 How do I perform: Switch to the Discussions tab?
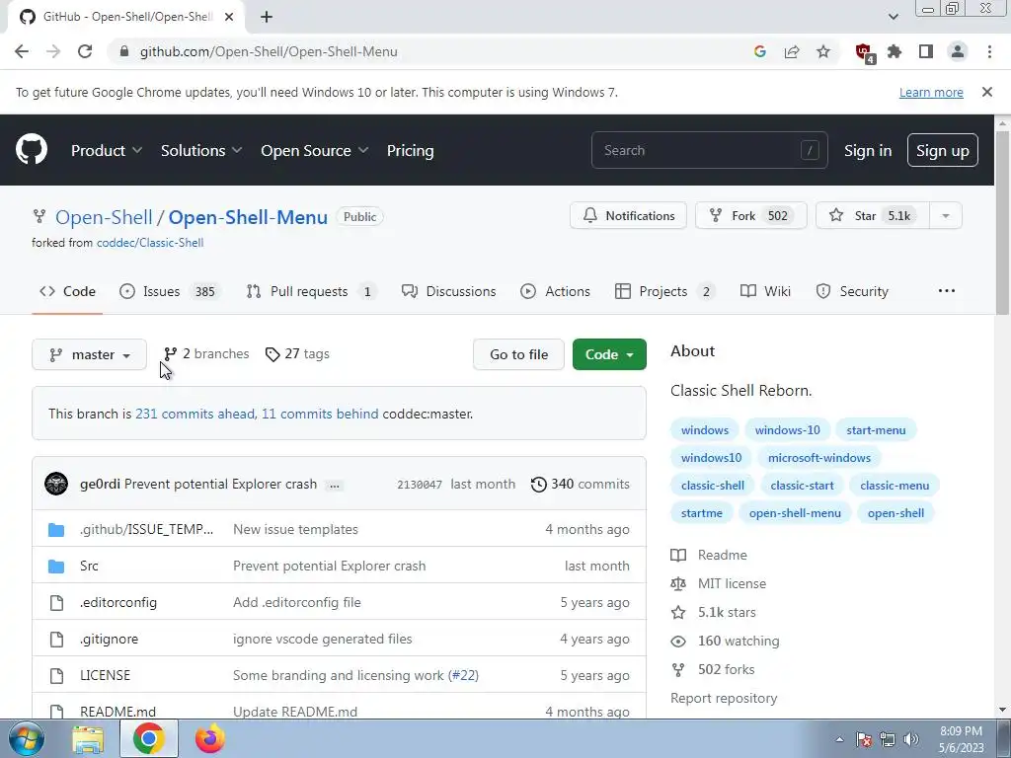[449, 291]
